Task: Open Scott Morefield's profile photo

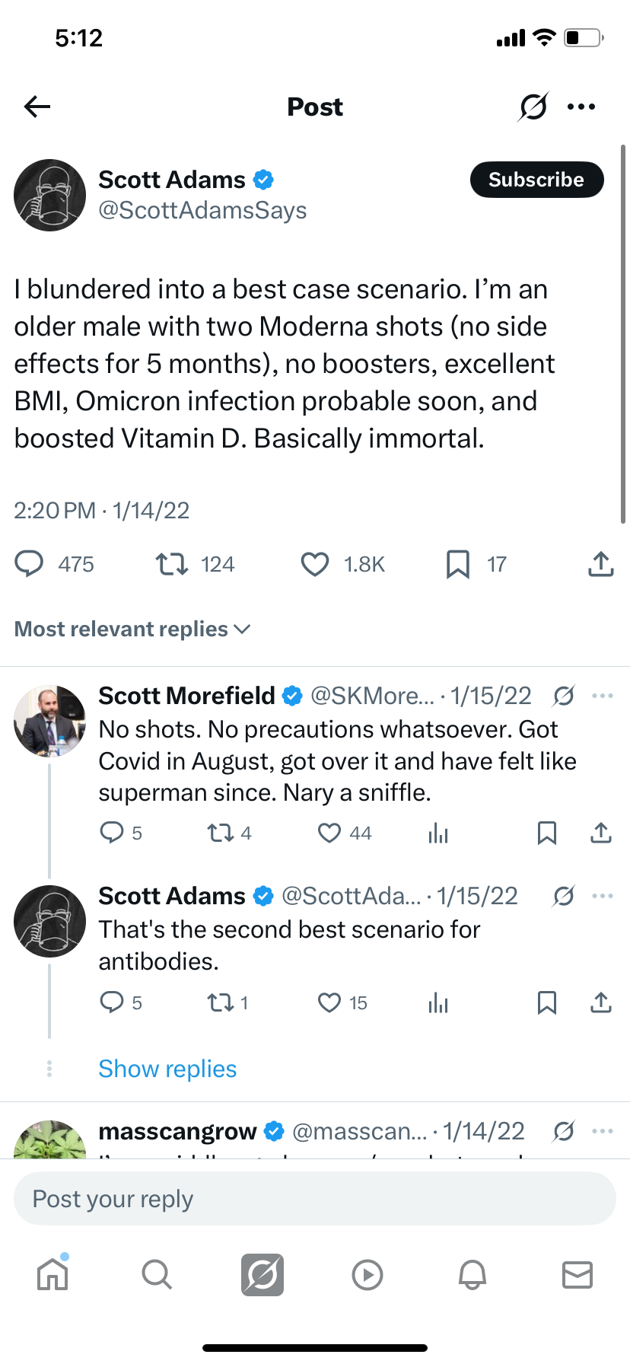Action: pos(50,721)
